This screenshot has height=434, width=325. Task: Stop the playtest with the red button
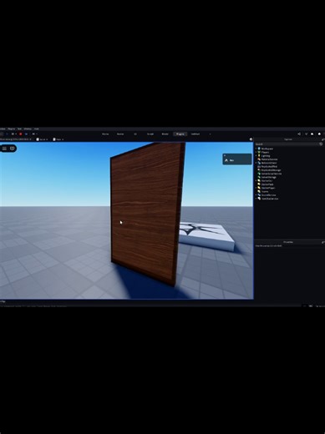(20, 134)
